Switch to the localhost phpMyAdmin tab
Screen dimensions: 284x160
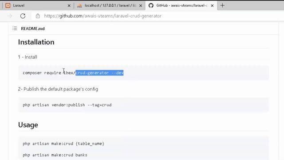pos(110,5)
